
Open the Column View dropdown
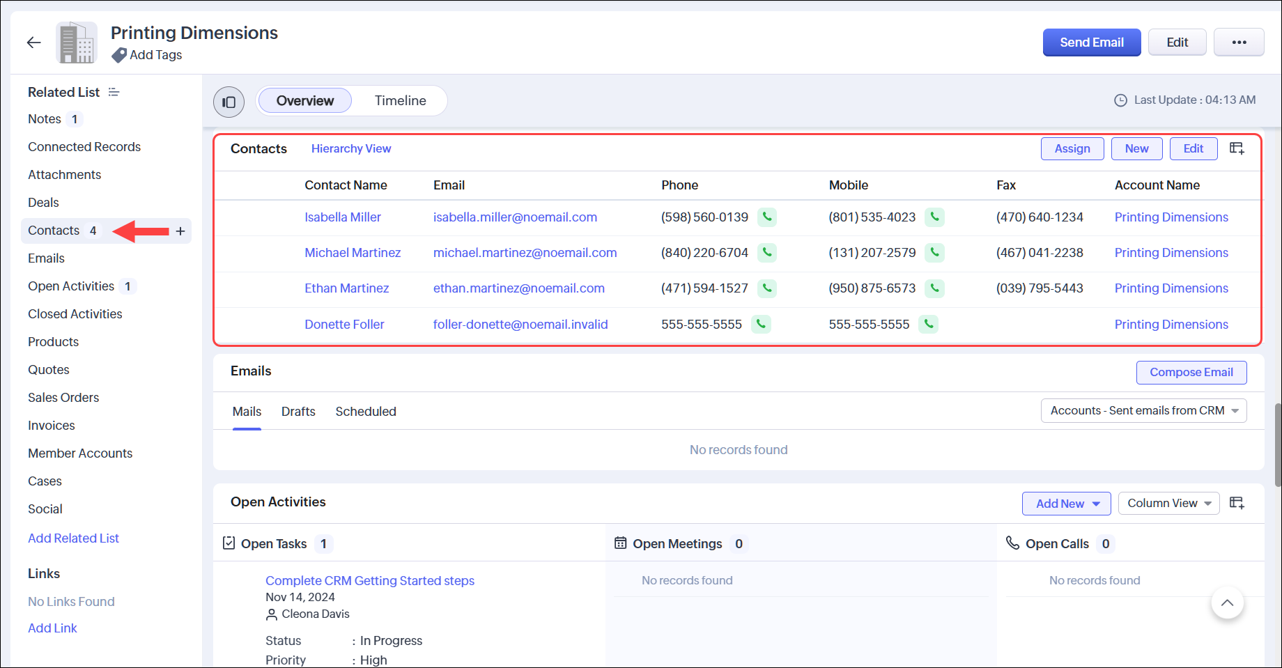pyautogui.click(x=1168, y=503)
